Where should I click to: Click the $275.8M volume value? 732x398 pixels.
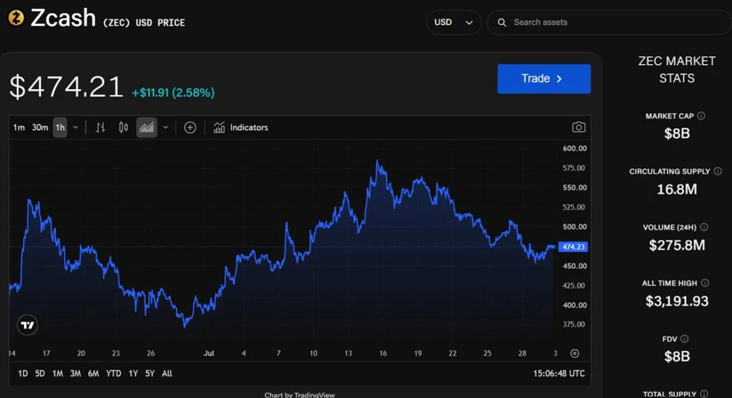[677, 245]
